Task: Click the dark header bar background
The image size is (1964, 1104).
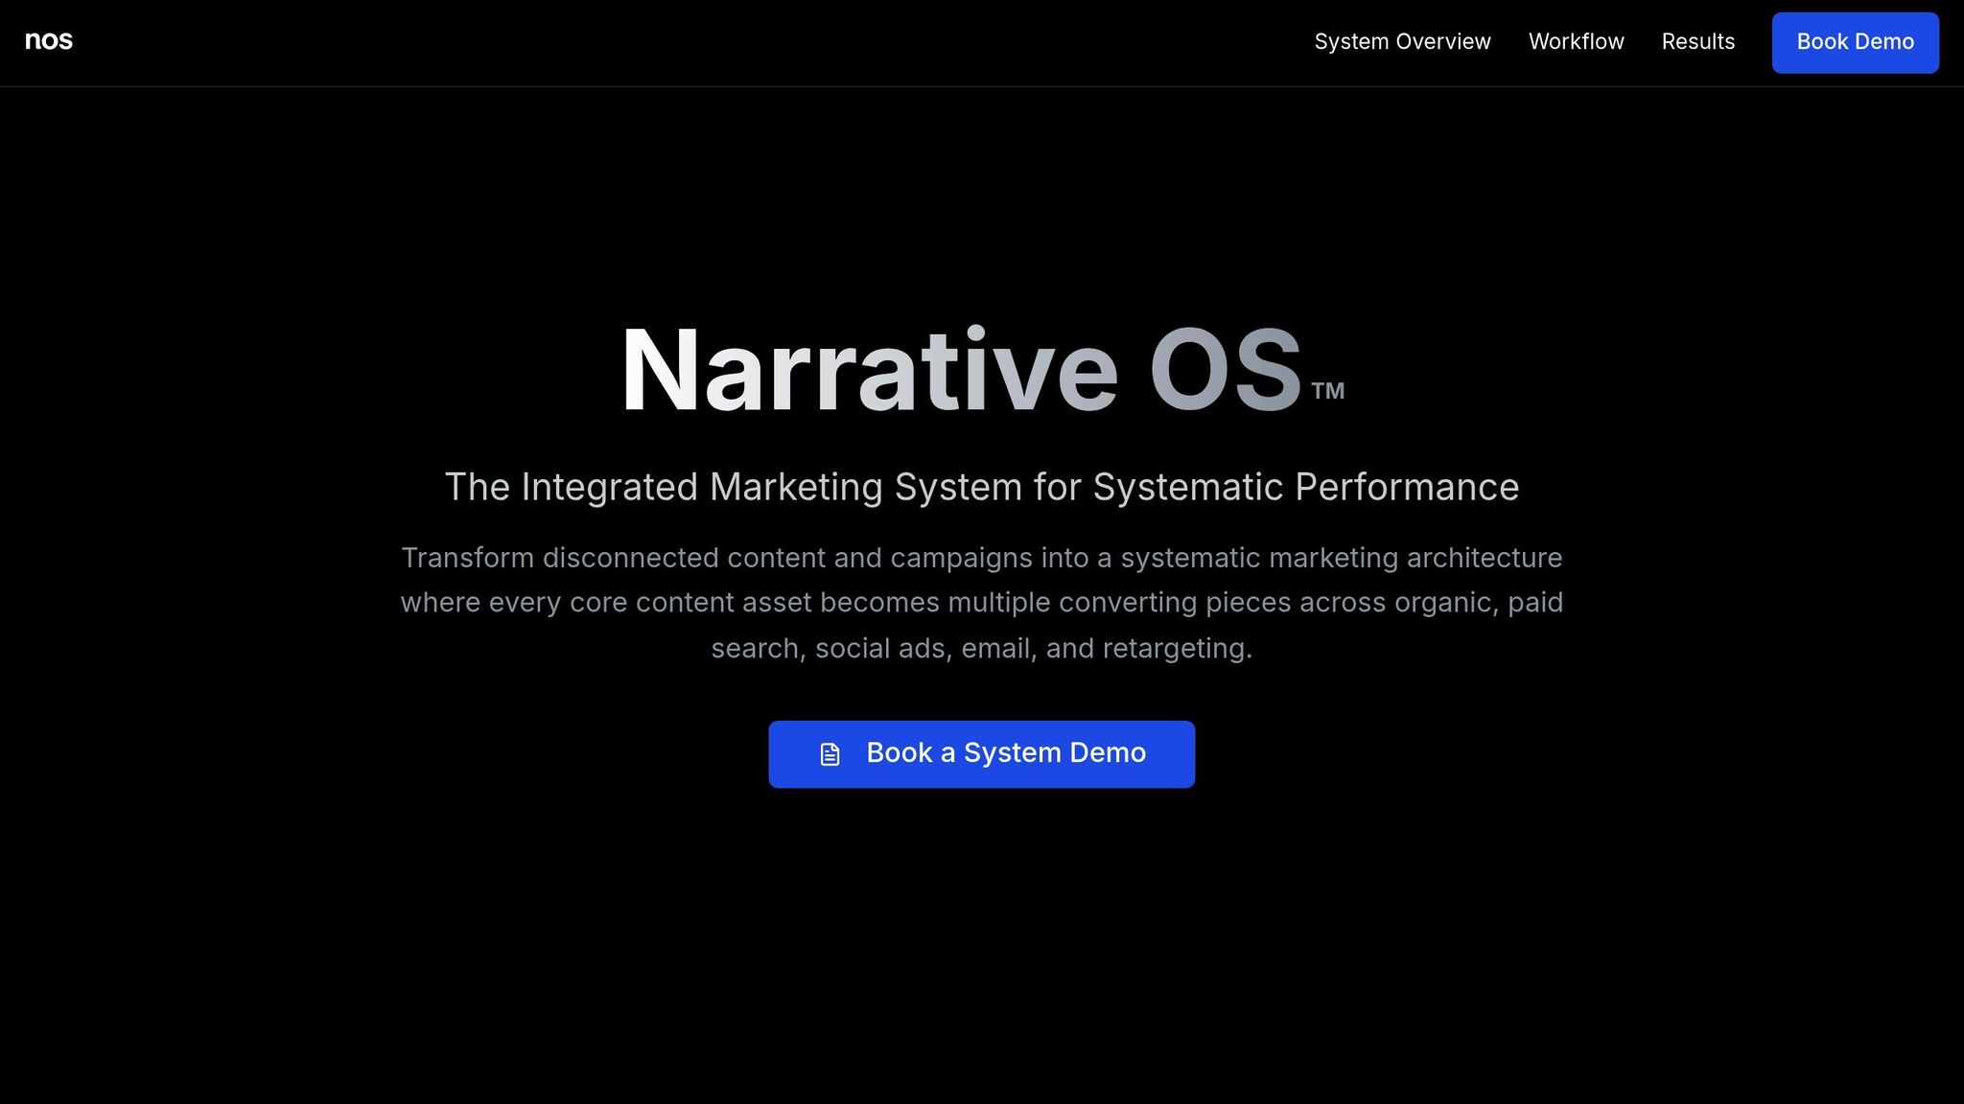Action: point(671,42)
